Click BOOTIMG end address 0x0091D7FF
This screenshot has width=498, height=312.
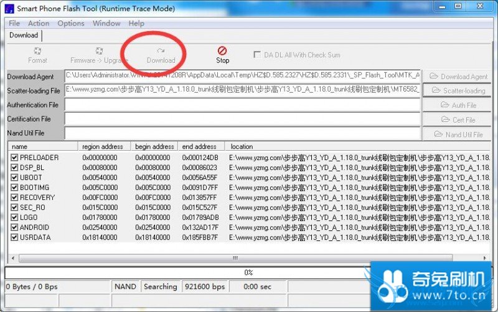200,187
